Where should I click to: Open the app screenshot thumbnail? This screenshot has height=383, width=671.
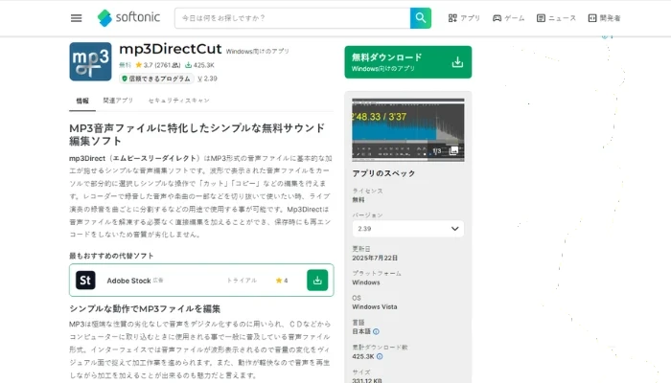tap(407, 130)
